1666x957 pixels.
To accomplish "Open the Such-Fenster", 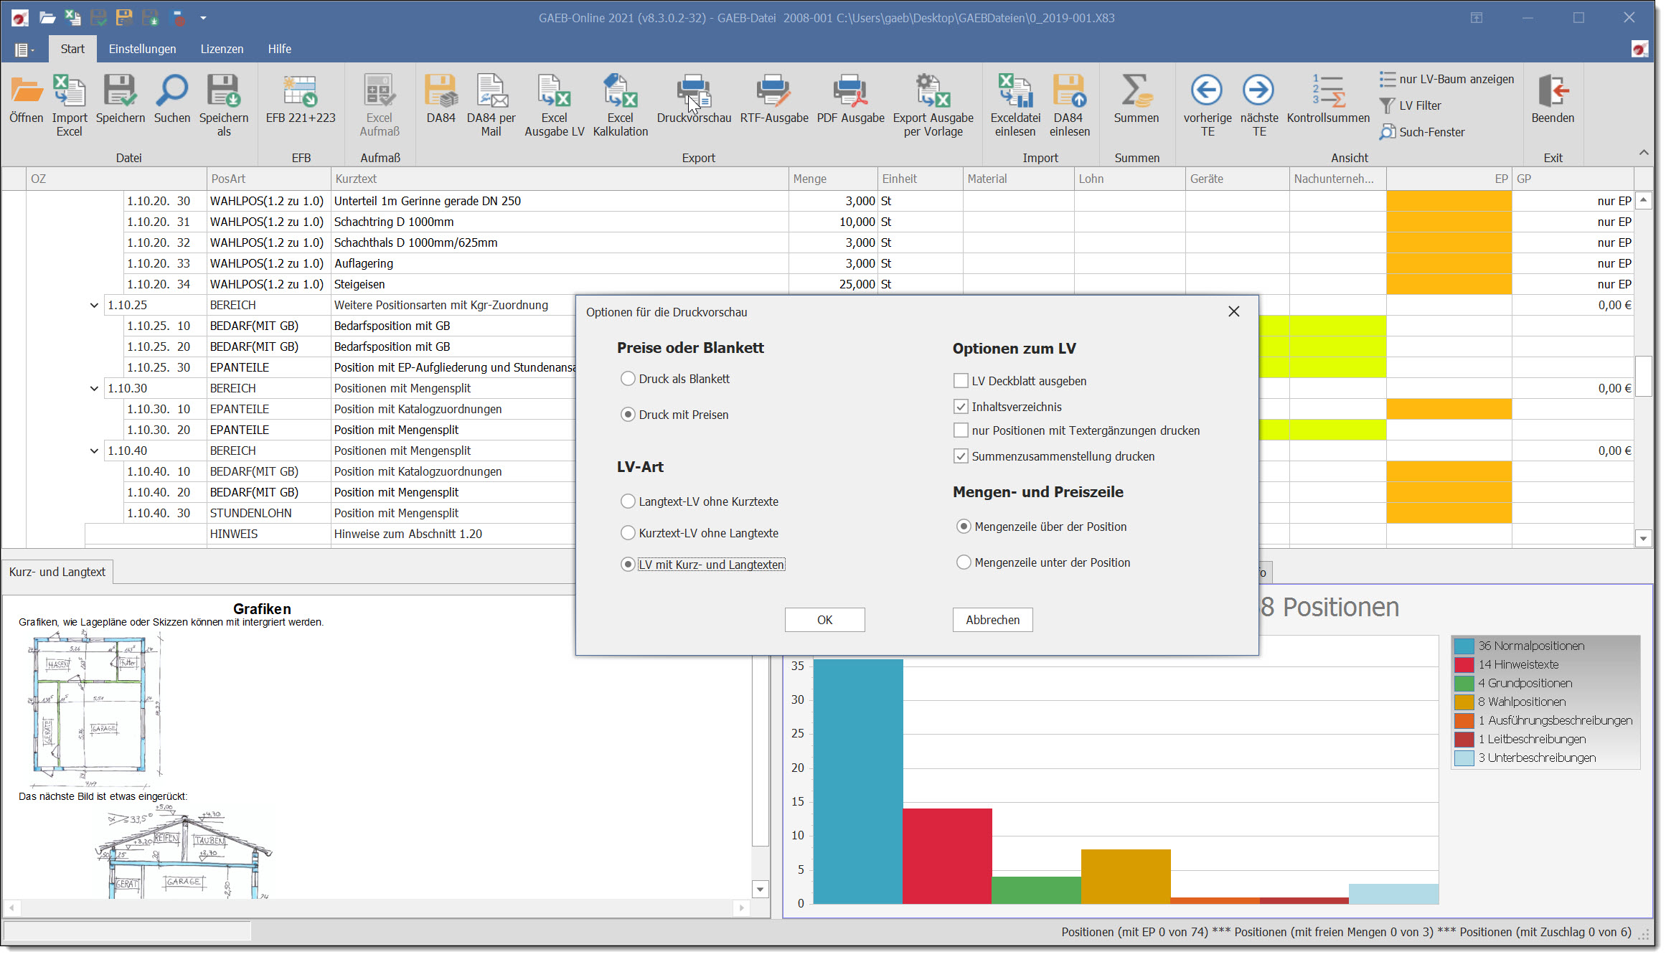I will 1422,132.
